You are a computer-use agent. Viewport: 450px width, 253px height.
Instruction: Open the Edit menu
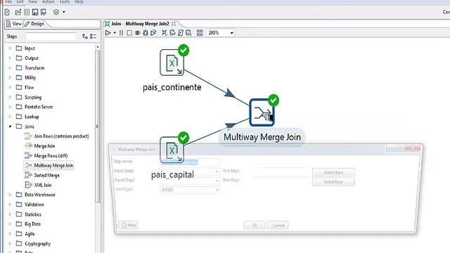[20, 1]
